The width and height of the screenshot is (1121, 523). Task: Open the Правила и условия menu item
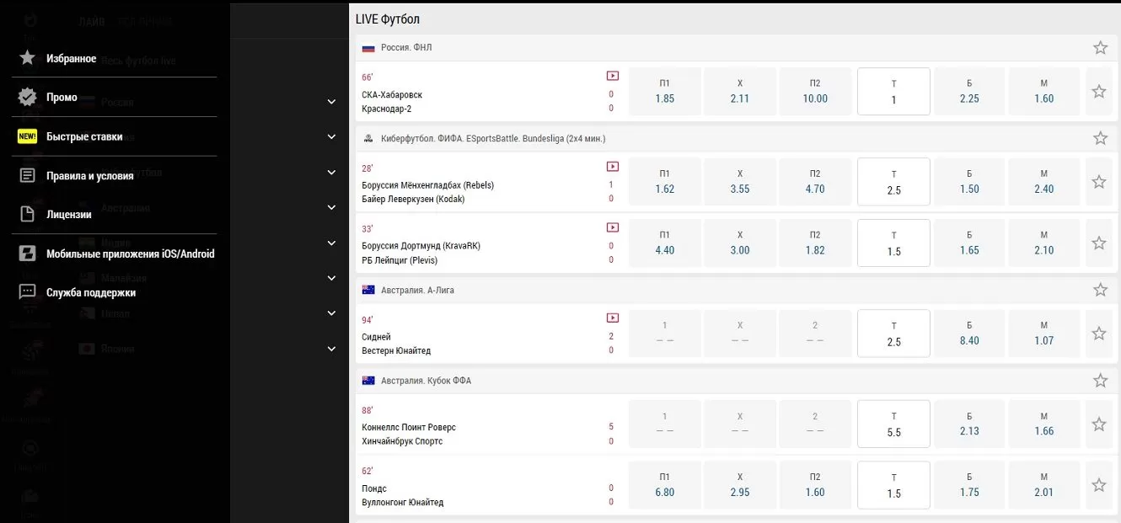(89, 176)
